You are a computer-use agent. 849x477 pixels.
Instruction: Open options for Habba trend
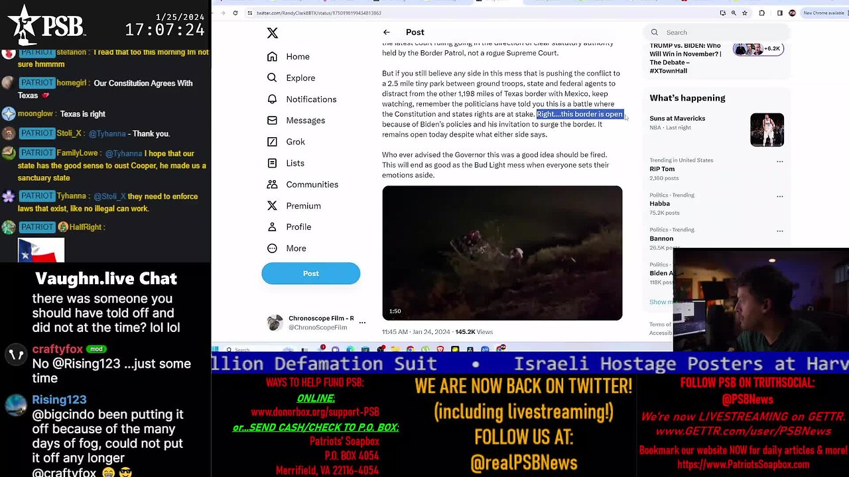click(779, 196)
